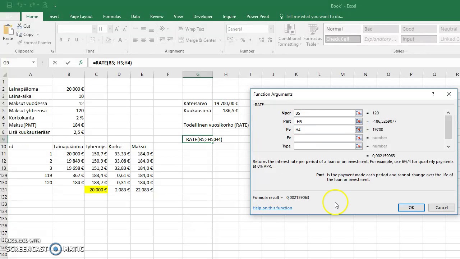Confirm formula with the checkmark icon
460x259 pixels.
(68, 63)
